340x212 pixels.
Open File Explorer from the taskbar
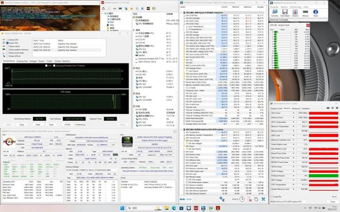[166, 208]
